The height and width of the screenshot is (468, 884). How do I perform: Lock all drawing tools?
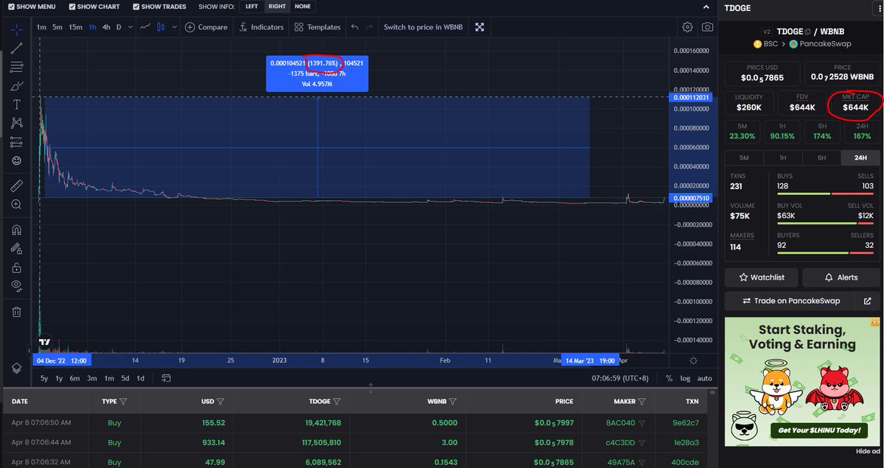[x=16, y=268]
